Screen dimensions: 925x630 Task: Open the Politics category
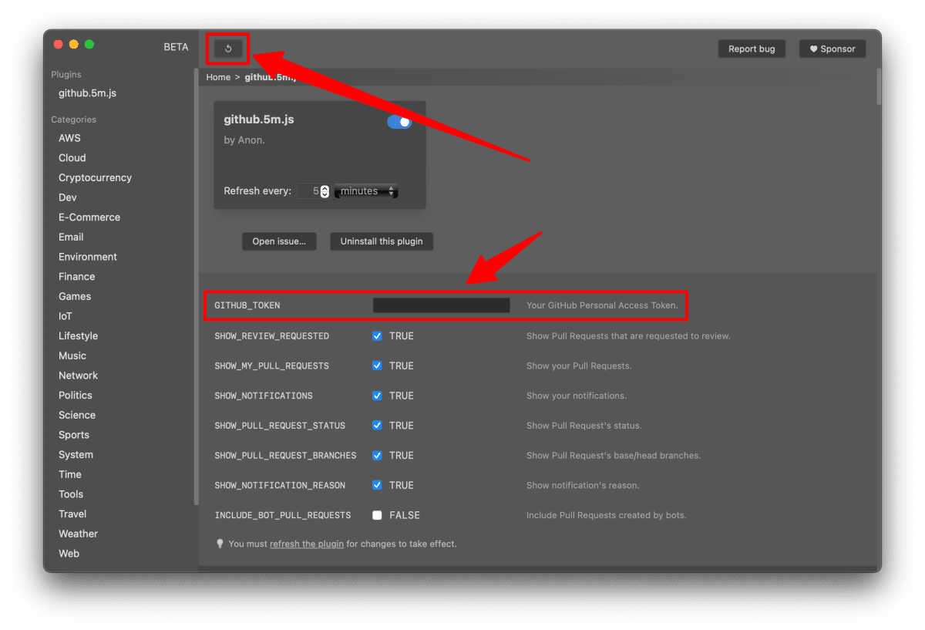point(76,395)
